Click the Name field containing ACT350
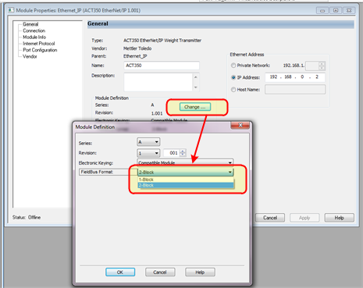The width and height of the screenshot is (363, 288). (162, 66)
